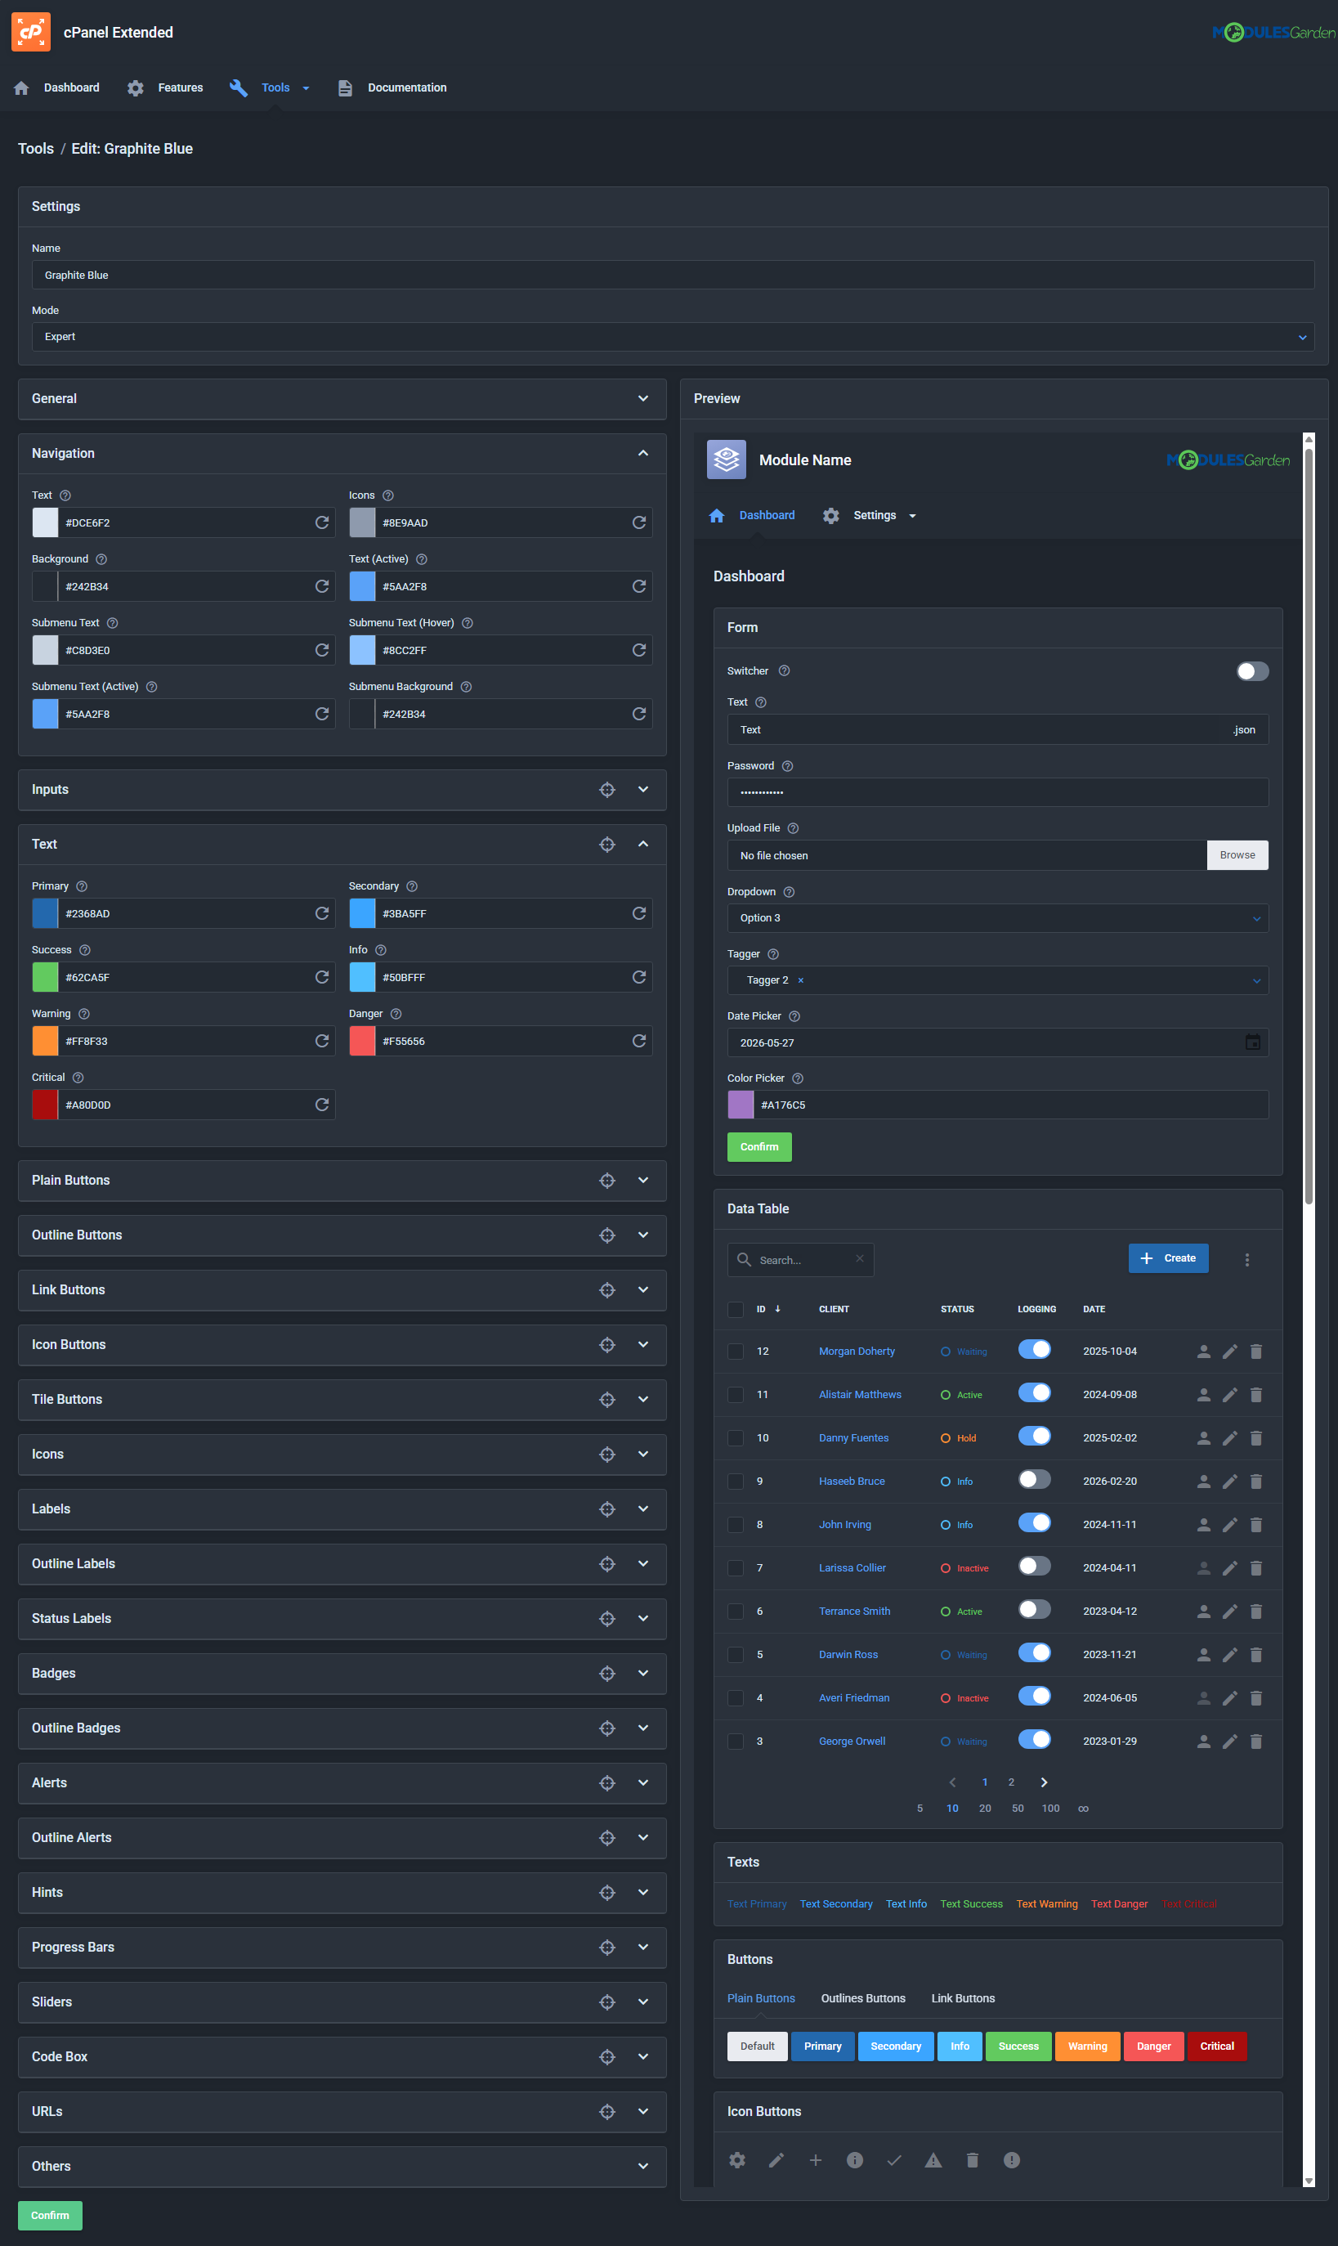Toggle logging for Haseeb Bruce
This screenshot has width=1338, height=2246.
[x=1034, y=1479]
